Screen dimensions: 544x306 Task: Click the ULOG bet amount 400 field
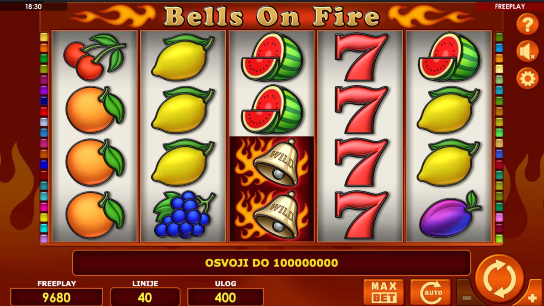(225, 297)
